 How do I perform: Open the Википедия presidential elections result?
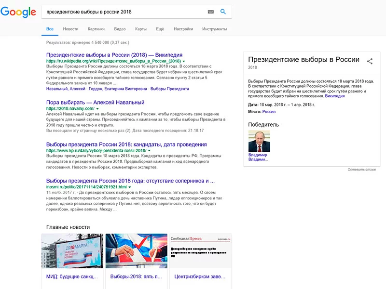114,55
